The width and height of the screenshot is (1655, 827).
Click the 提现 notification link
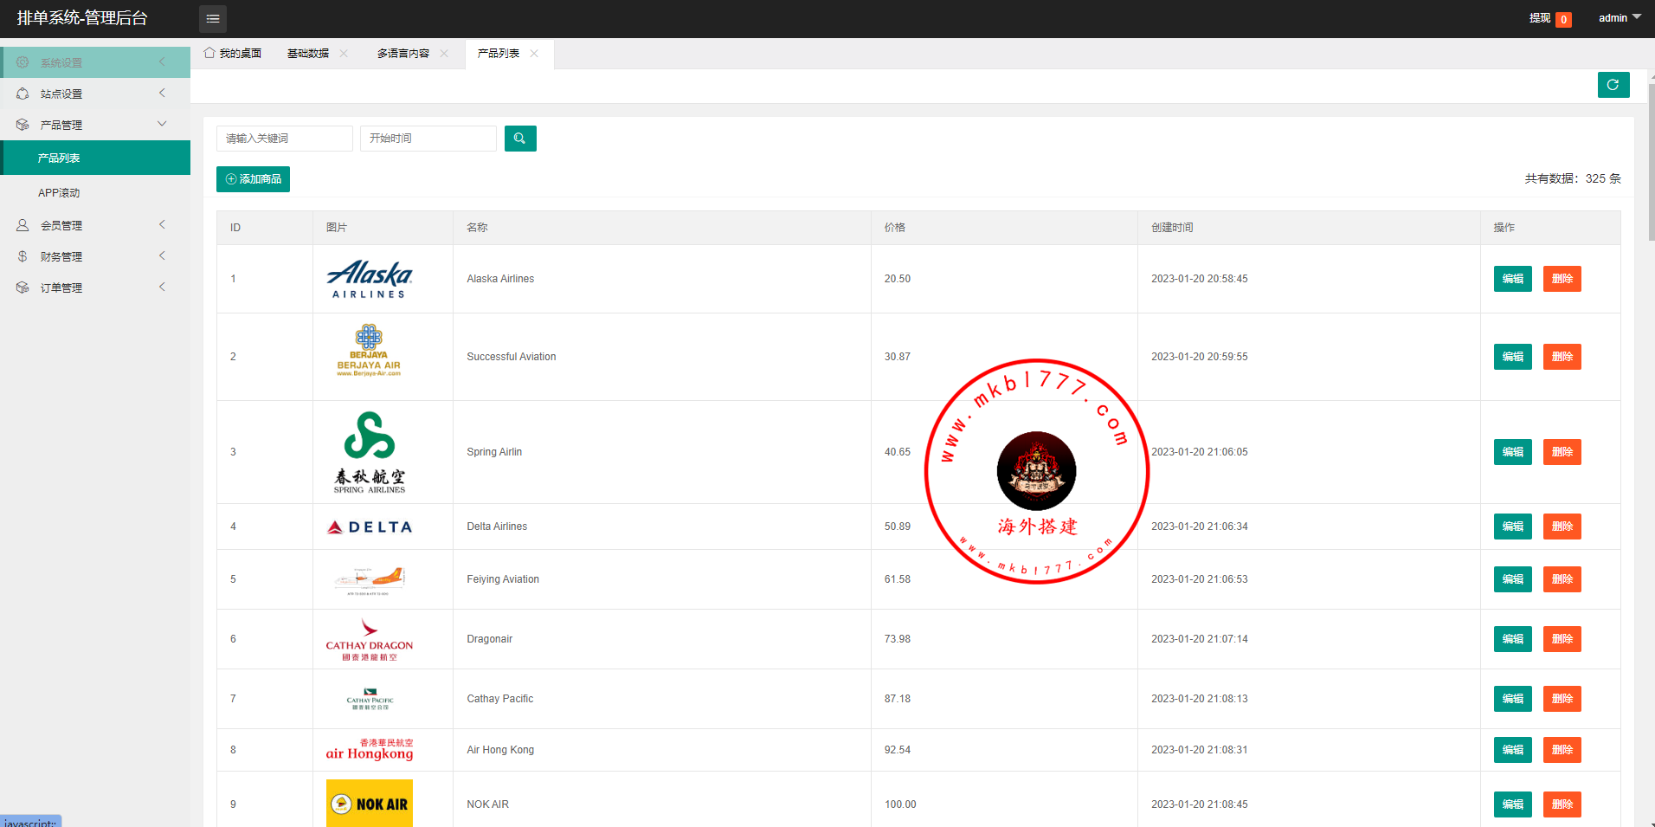[x=1540, y=18]
